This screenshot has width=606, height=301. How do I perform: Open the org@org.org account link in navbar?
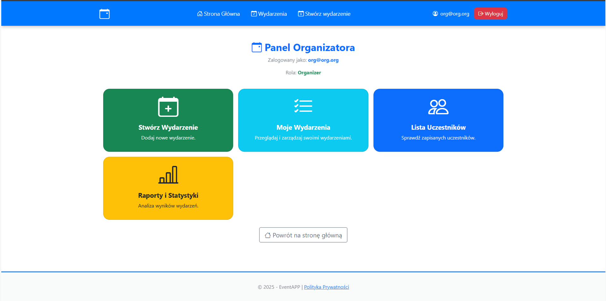tap(451, 14)
